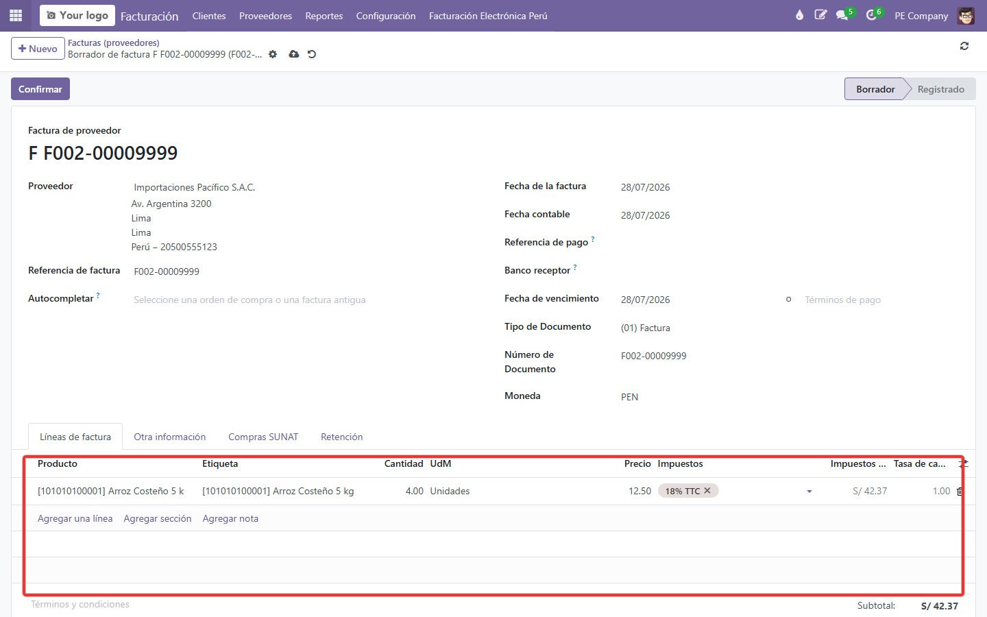Image resolution: width=987 pixels, height=617 pixels.
Task: Click the Registrado status stage
Action: 940,89
